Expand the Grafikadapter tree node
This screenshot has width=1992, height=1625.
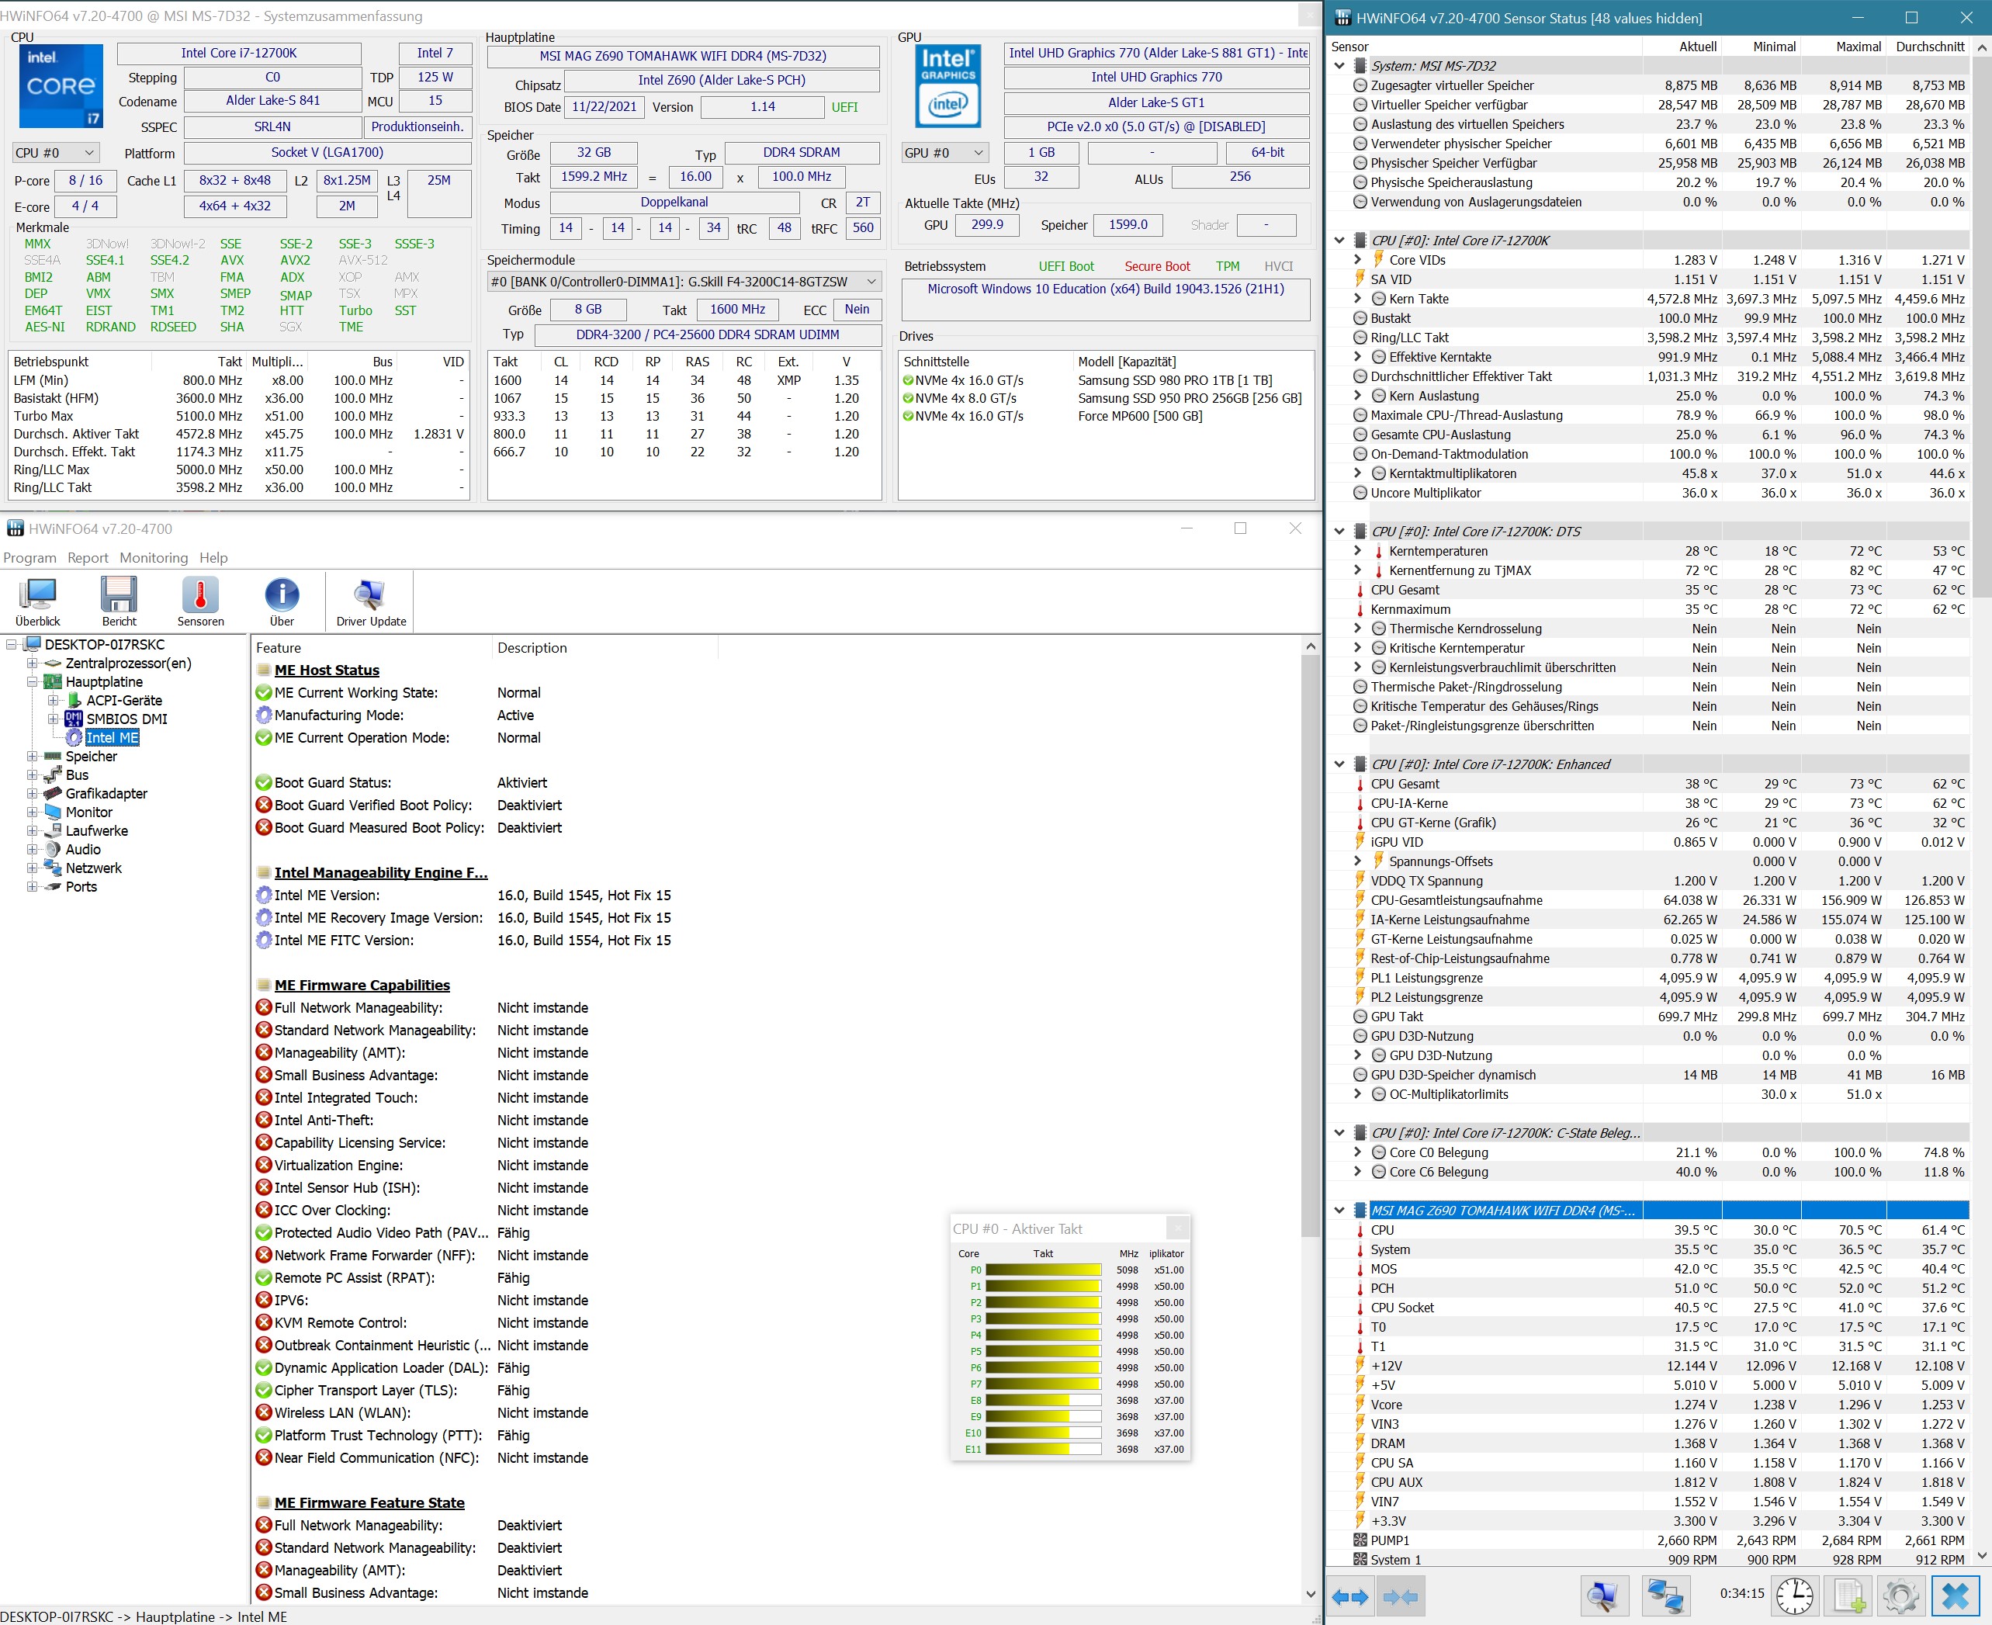pyautogui.click(x=33, y=794)
